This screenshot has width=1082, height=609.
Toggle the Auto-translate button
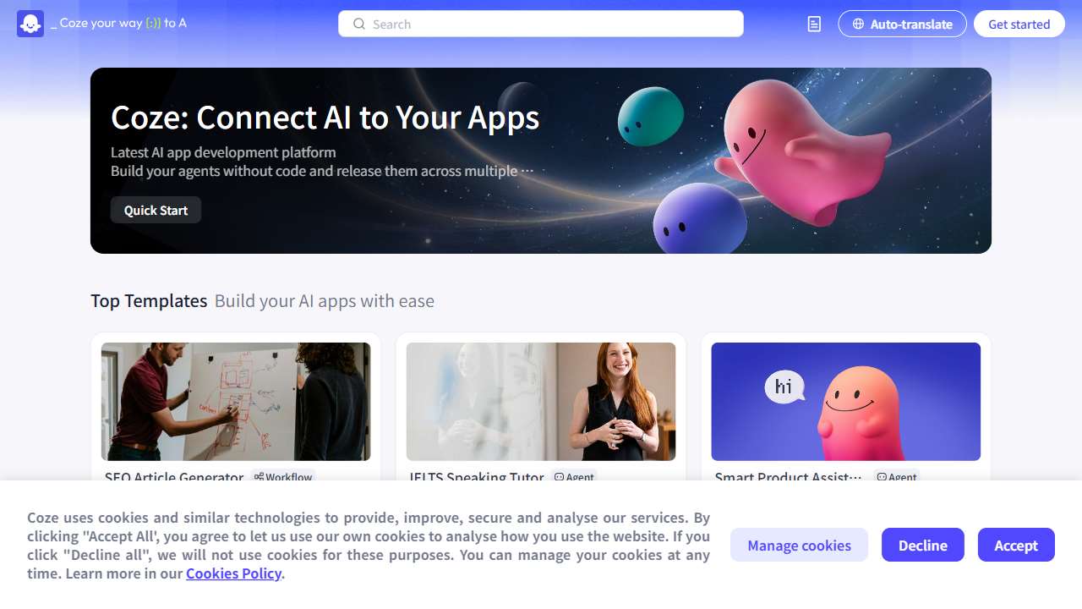click(902, 24)
